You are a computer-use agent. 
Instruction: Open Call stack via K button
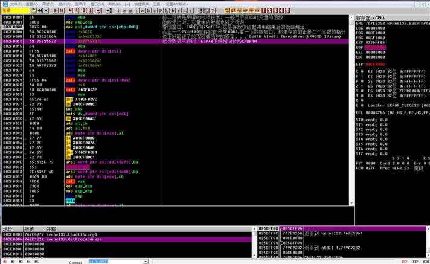[x=167, y=11]
